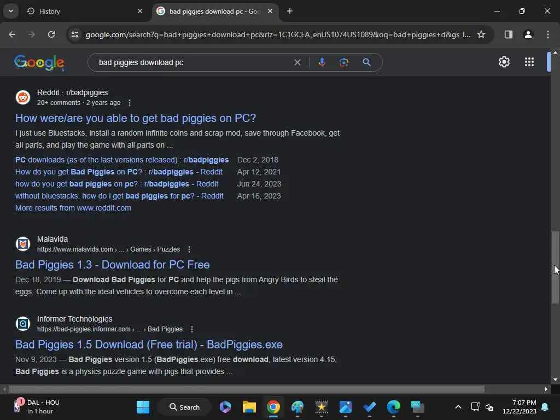The width and height of the screenshot is (560, 420).
Task: Reload the current page
Action: click(51, 34)
